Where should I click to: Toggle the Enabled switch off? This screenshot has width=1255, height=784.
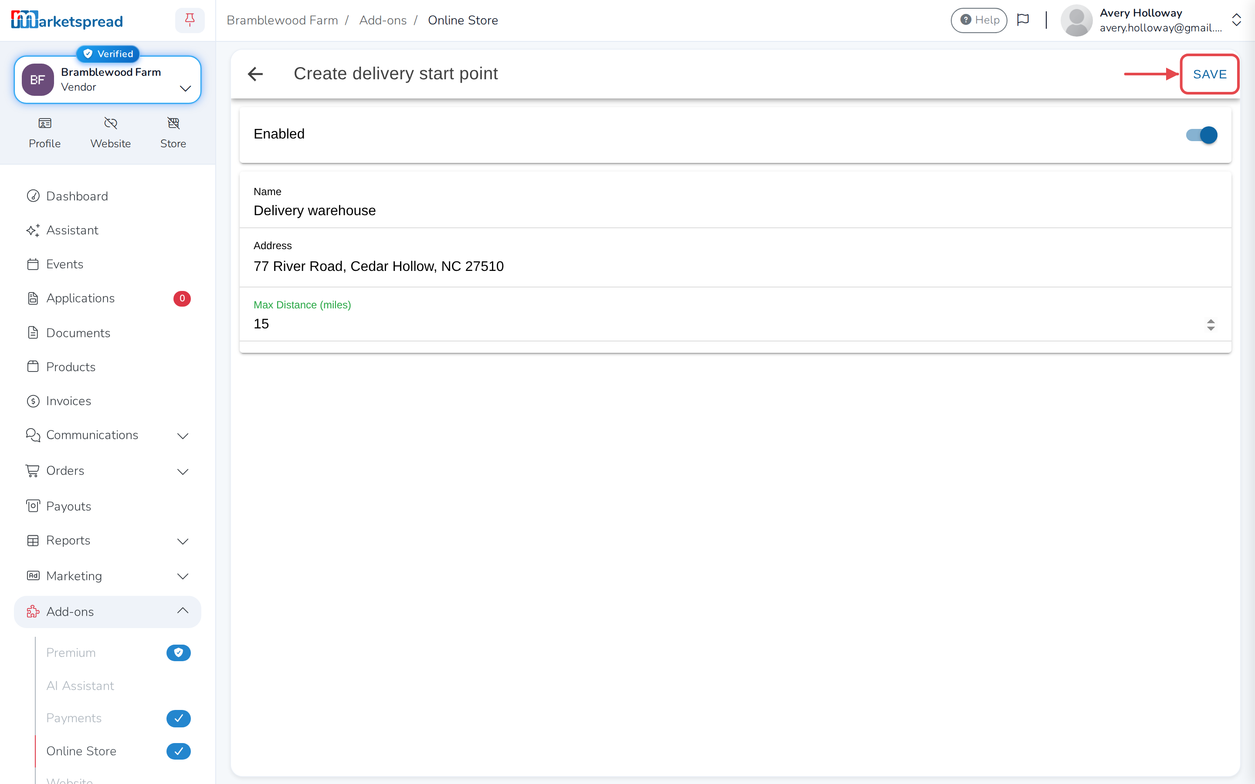1201,135
